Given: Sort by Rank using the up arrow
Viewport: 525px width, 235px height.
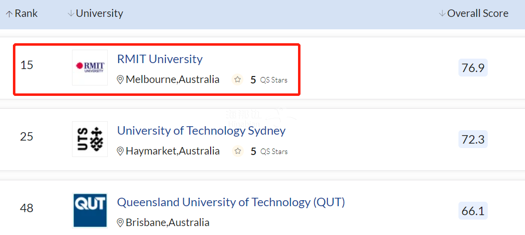Looking at the screenshot, I should tap(8, 14).
